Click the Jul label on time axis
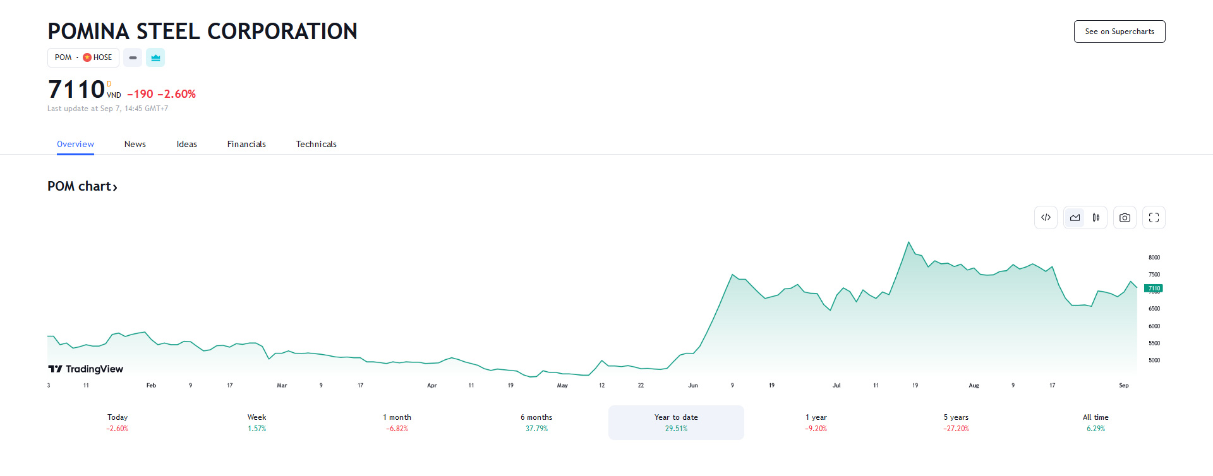The image size is (1213, 476). (836, 385)
